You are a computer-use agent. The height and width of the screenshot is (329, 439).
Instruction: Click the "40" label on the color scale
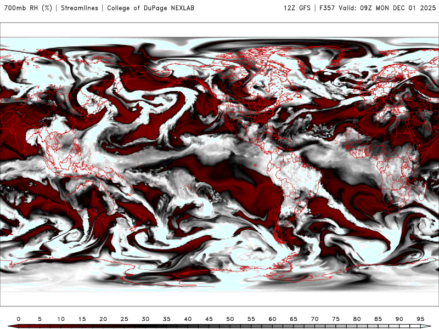point(188,319)
